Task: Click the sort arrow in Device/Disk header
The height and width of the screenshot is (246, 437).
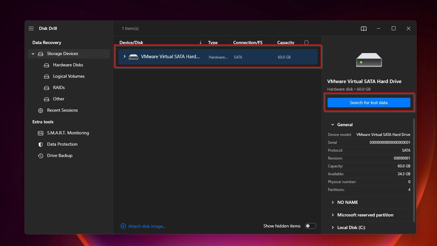Action: click(x=201, y=42)
